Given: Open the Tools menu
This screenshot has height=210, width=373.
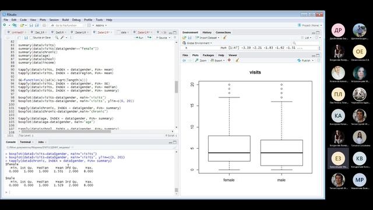Looking at the screenshot, I should pyautogui.click(x=99, y=20).
